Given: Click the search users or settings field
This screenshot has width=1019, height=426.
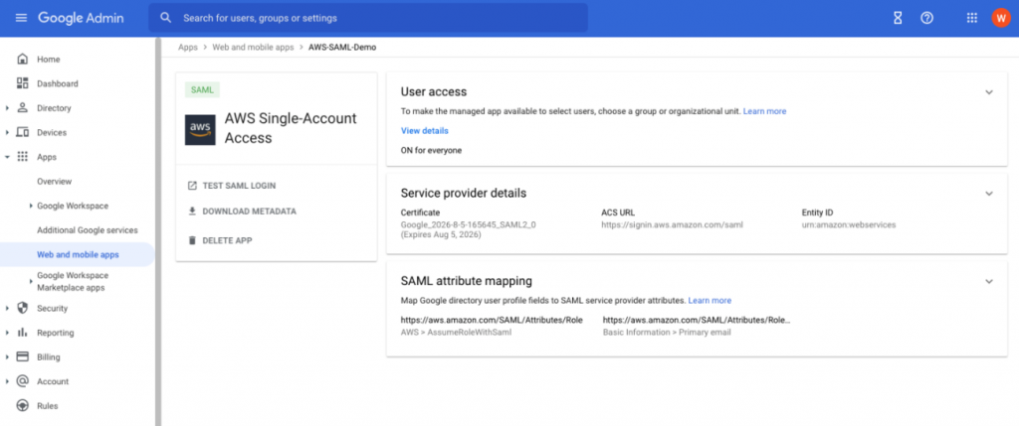Looking at the screenshot, I should (x=378, y=18).
